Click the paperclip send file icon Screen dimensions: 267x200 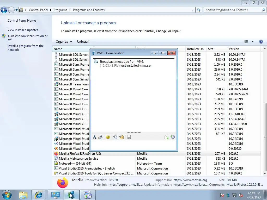tap(115, 137)
